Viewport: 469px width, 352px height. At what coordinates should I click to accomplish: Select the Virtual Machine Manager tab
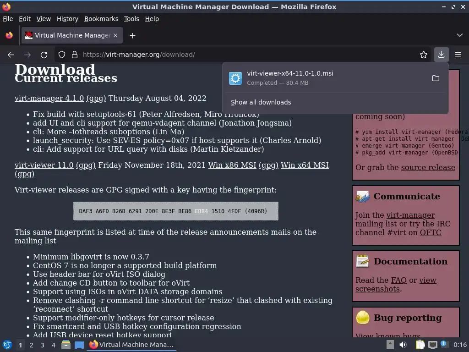click(72, 35)
